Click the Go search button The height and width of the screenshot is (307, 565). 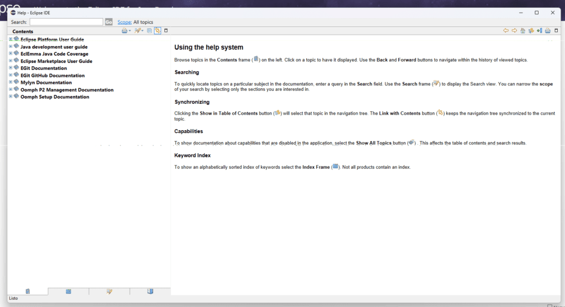pyautogui.click(x=109, y=22)
